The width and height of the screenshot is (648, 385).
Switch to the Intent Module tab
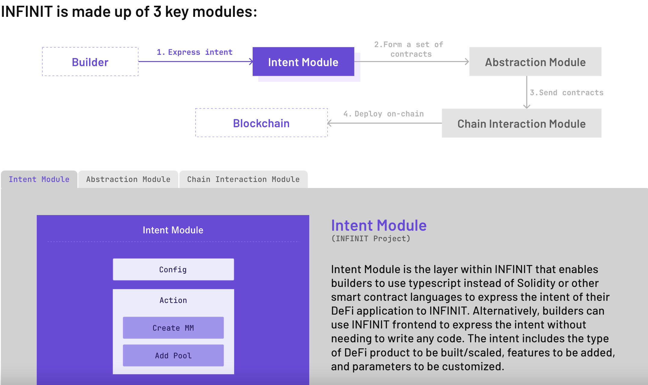coord(39,179)
